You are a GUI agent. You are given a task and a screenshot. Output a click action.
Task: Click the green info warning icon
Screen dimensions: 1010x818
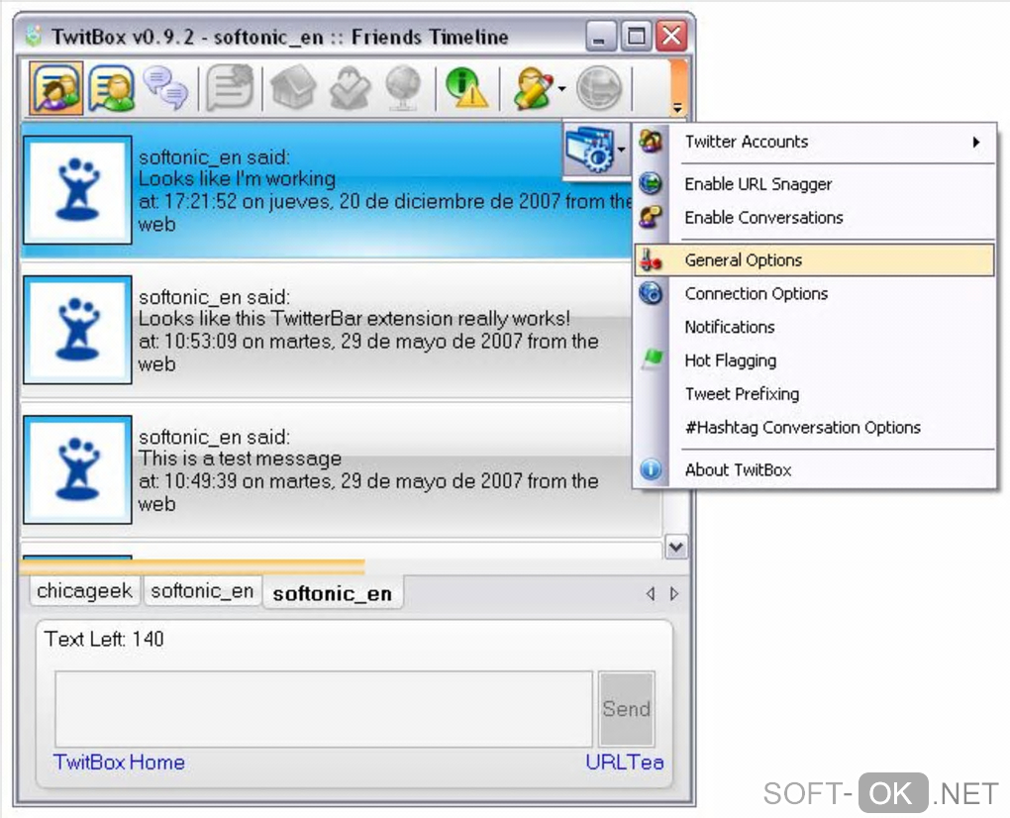[x=467, y=87]
